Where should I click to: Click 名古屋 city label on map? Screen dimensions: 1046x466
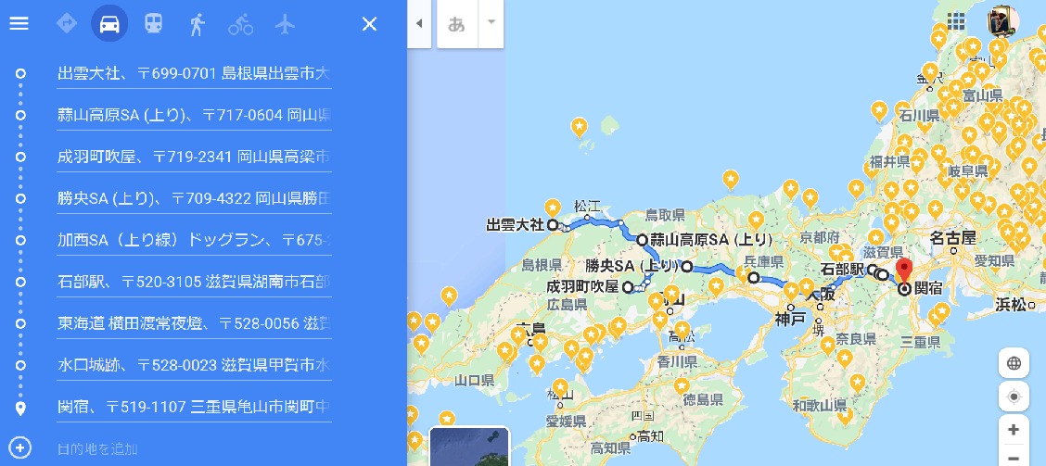tap(952, 238)
